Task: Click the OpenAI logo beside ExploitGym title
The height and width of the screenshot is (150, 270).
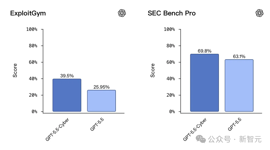Action: (x=122, y=13)
